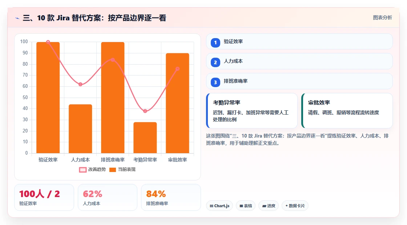Click the trend line point on 排班准确率 bar
The image size is (407, 225).
point(113,60)
